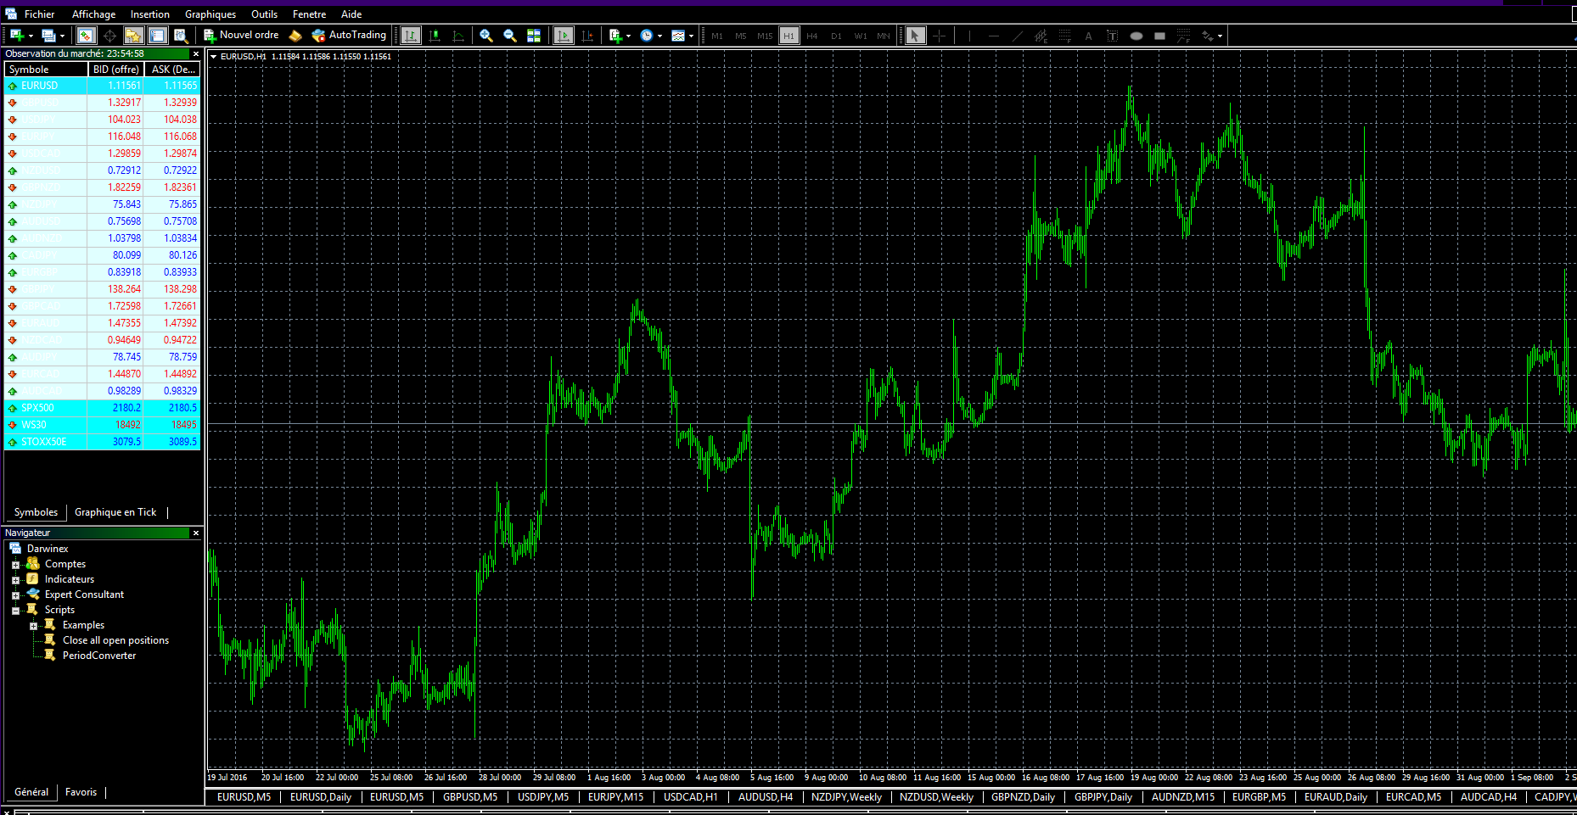This screenshot has height=815, width=1577.
Task: Toggle the AutoTrading button
Action: (349, 35)
